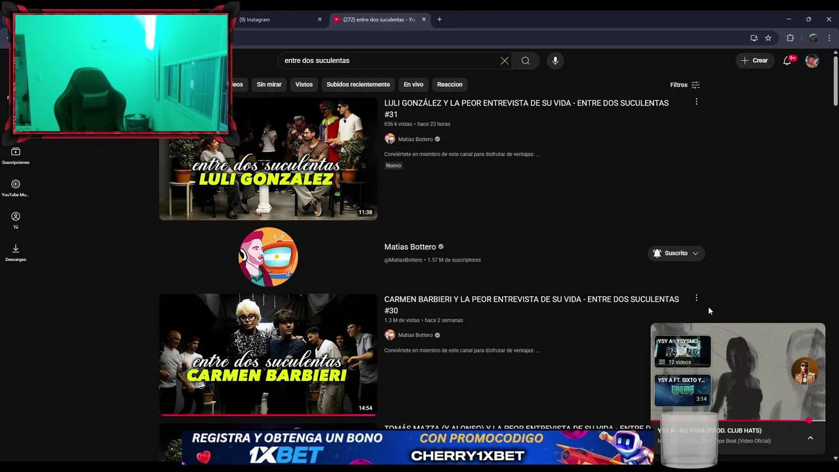839x472 pixels.
Task: Expand the mini-player with the chevron
Action: pyautogui.click(x=810, y=438)
